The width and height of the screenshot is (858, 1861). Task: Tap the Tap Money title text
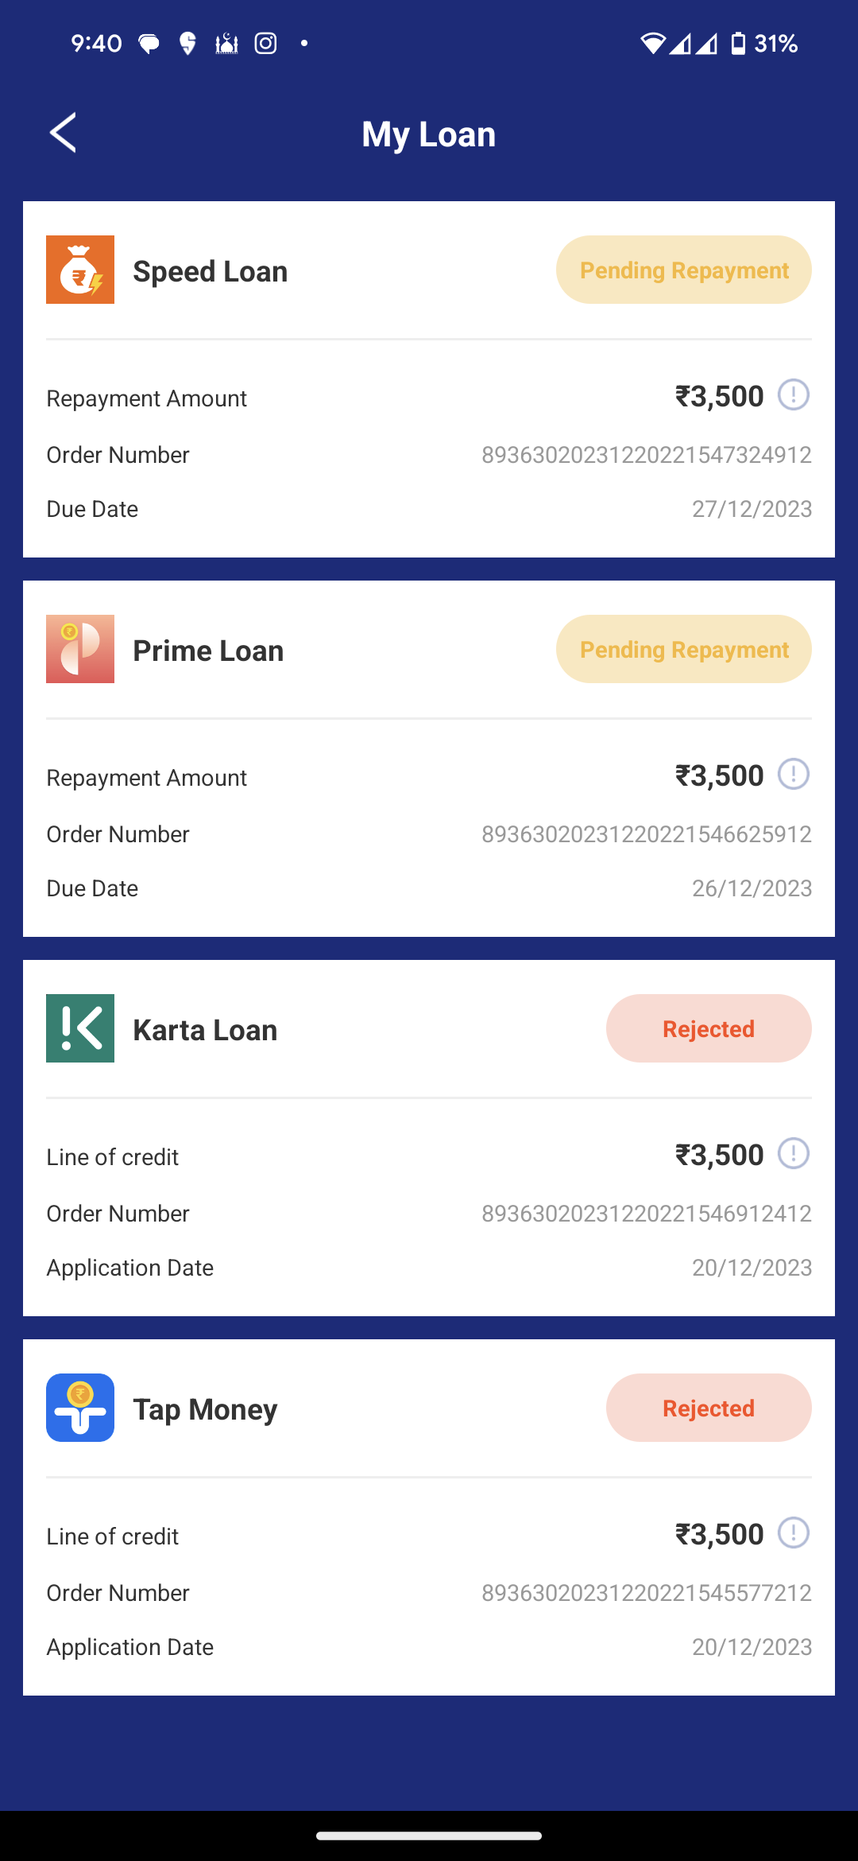205,1409
